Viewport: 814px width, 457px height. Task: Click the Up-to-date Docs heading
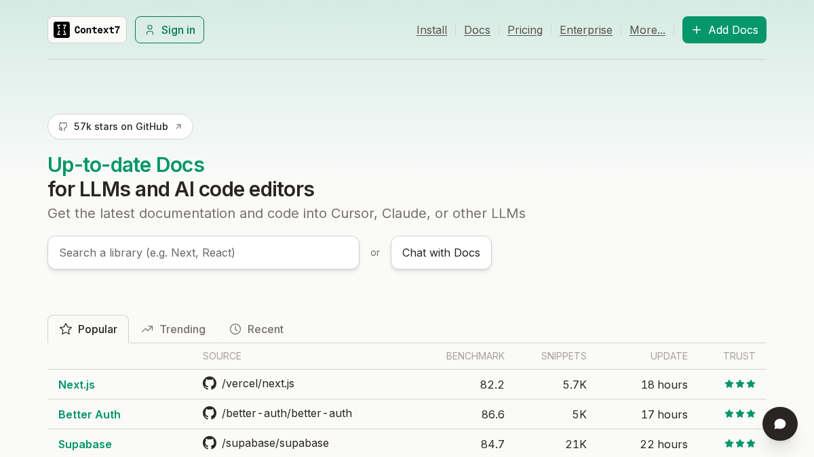click(x=125, y=165)
